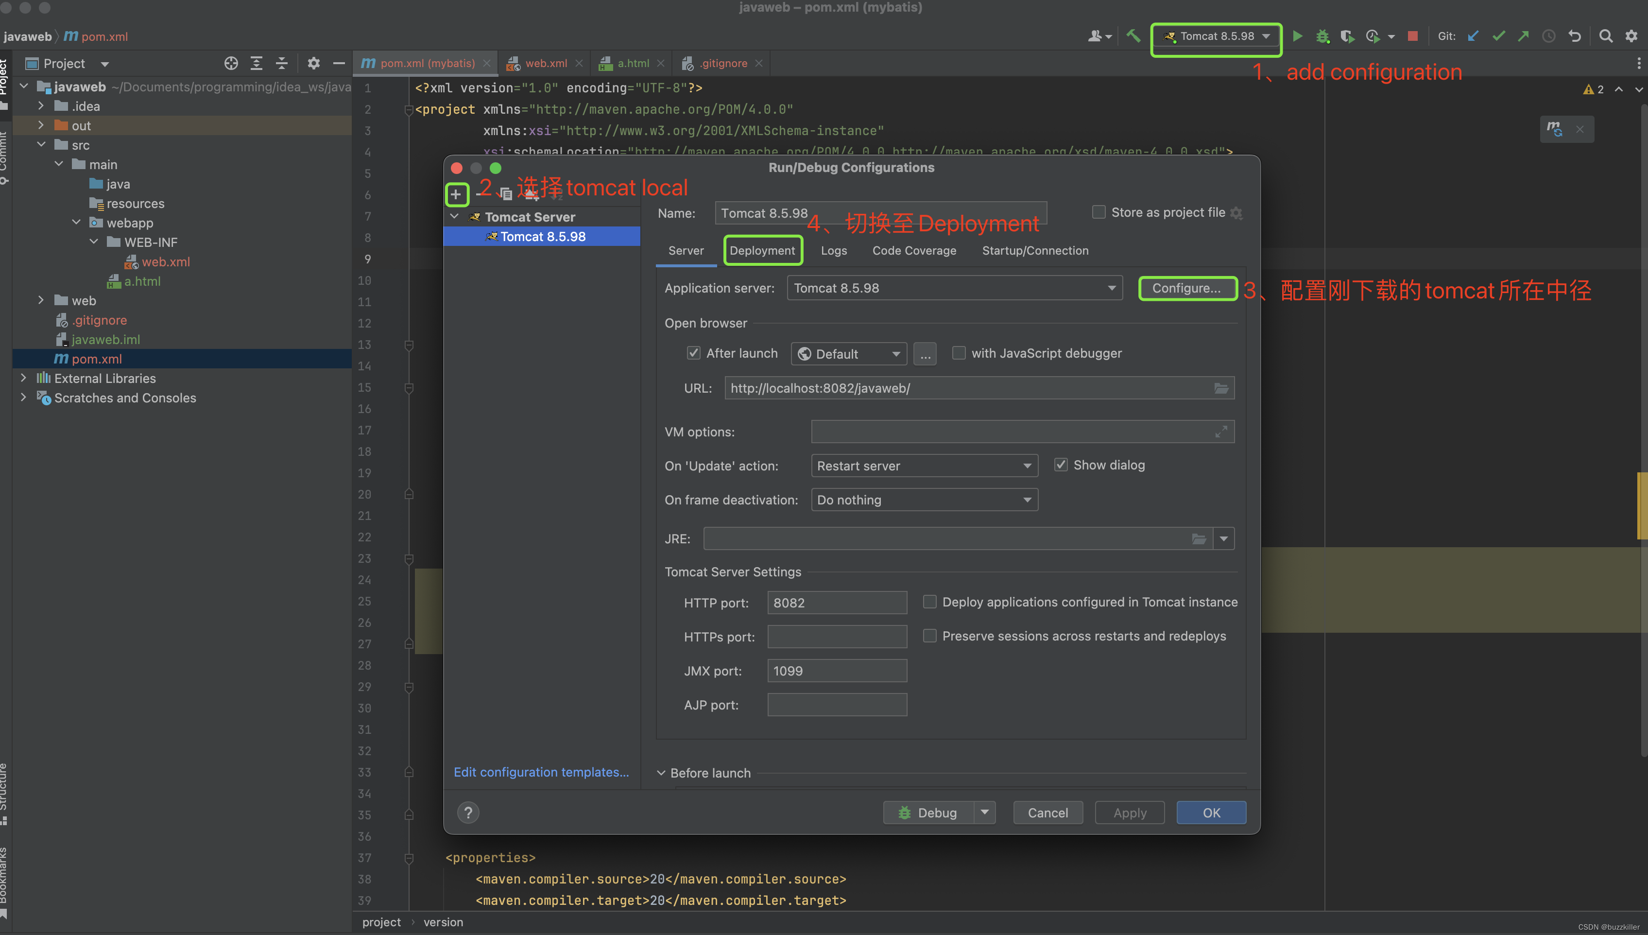Open the web.xml editor tab

546,63
